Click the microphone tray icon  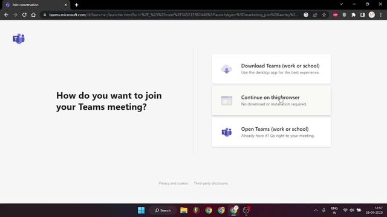pyautogui.click(x=324, y=210)
